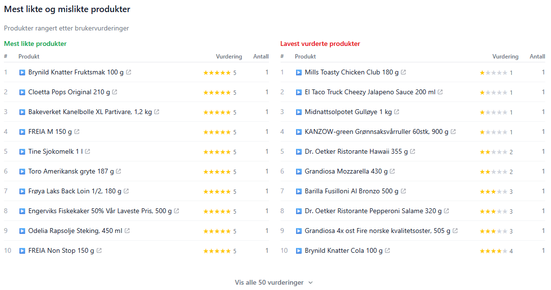Open external link icon for Brynild Knatter Cola
Screen dimensions: 551x290
coord(387,250)
